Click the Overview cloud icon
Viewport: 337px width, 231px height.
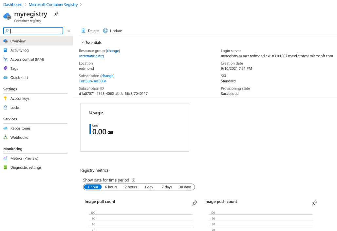click(x=6, y=41)
